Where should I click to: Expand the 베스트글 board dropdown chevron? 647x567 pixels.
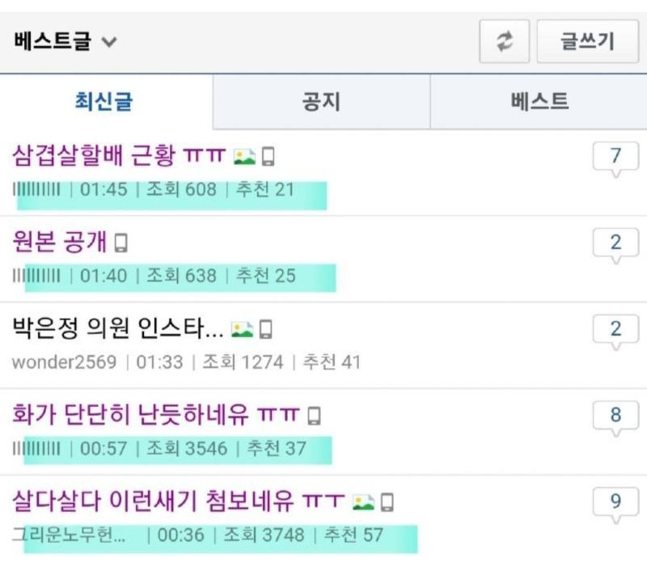click(x=109, y=42)
